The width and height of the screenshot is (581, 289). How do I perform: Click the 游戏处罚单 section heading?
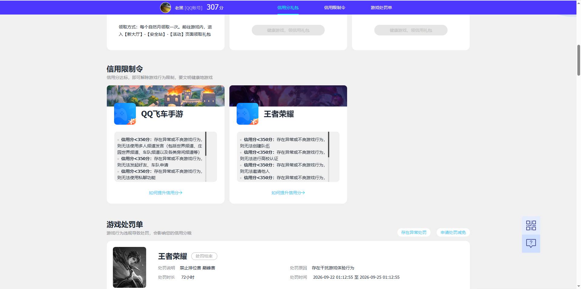pyautogui.click(x=125, y=225)
